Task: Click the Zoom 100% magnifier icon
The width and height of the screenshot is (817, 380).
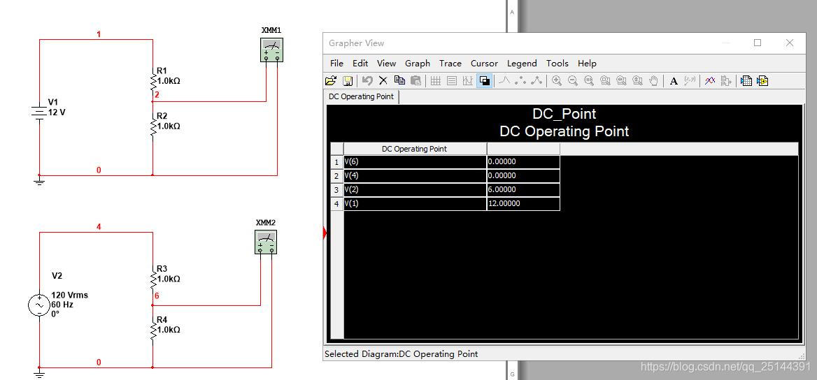Action: click(x=589, y=81)
